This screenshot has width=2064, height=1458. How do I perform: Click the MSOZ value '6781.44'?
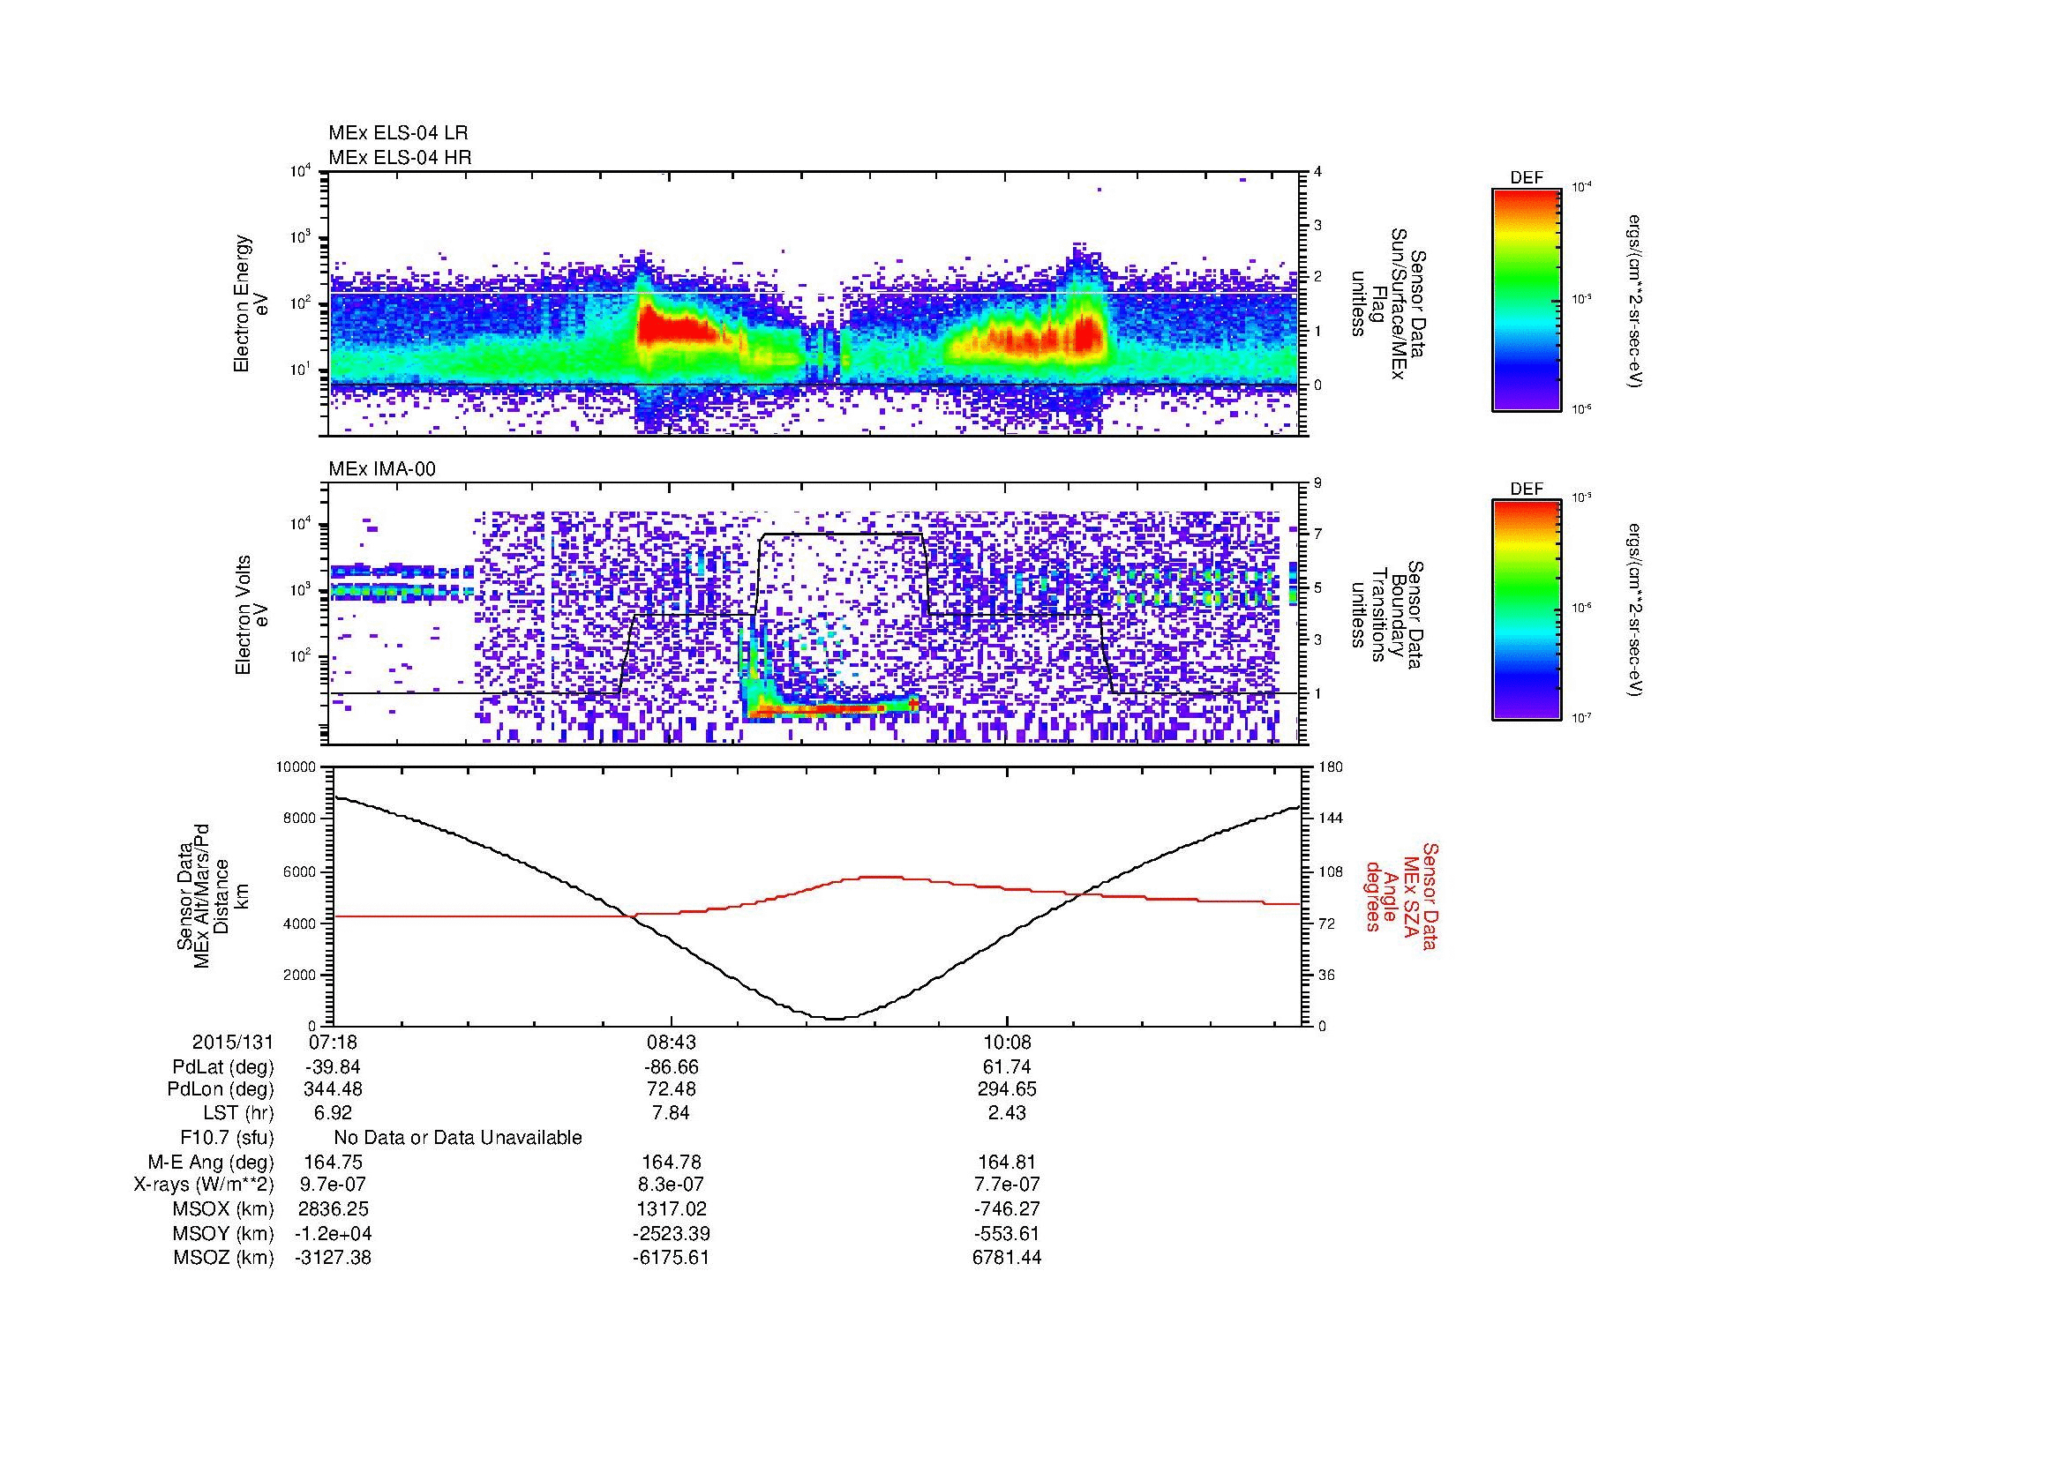1007,1259
